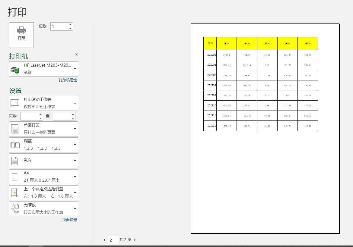Click the portrait orientation page icon

[x=15, y=161]
